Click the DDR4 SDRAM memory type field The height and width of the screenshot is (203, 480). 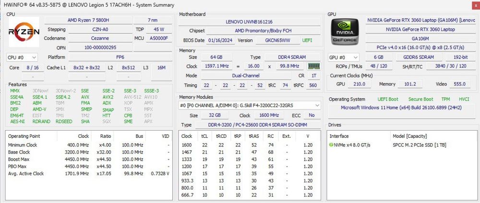[292, 57]
